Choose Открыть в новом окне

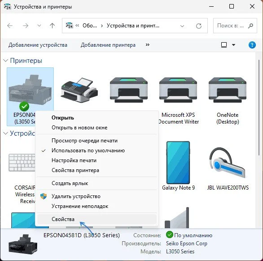pos(96,128)
